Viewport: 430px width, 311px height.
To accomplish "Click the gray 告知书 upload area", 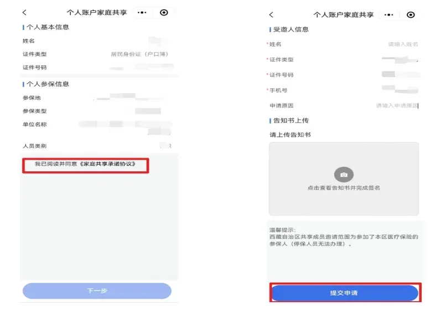I will (x=344, y=179).
